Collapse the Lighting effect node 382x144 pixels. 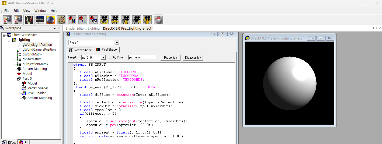[x=9, y=40]
